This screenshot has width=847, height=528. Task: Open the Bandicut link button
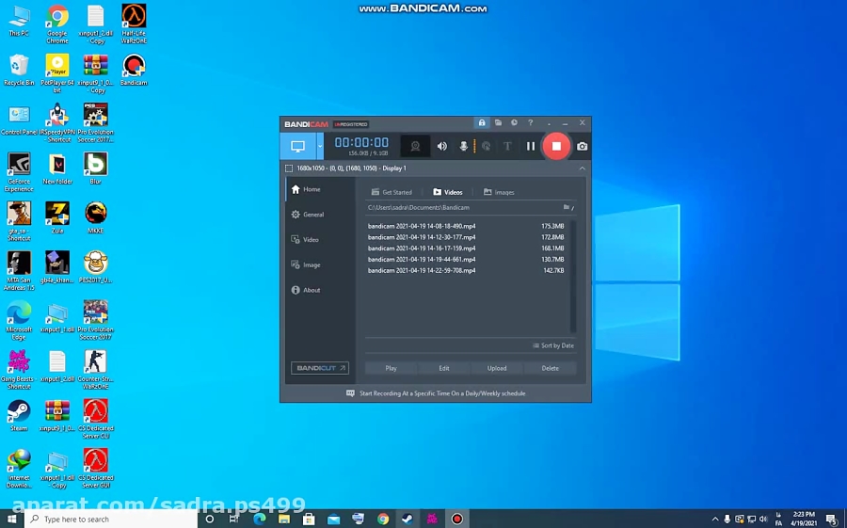pos(319,368)
